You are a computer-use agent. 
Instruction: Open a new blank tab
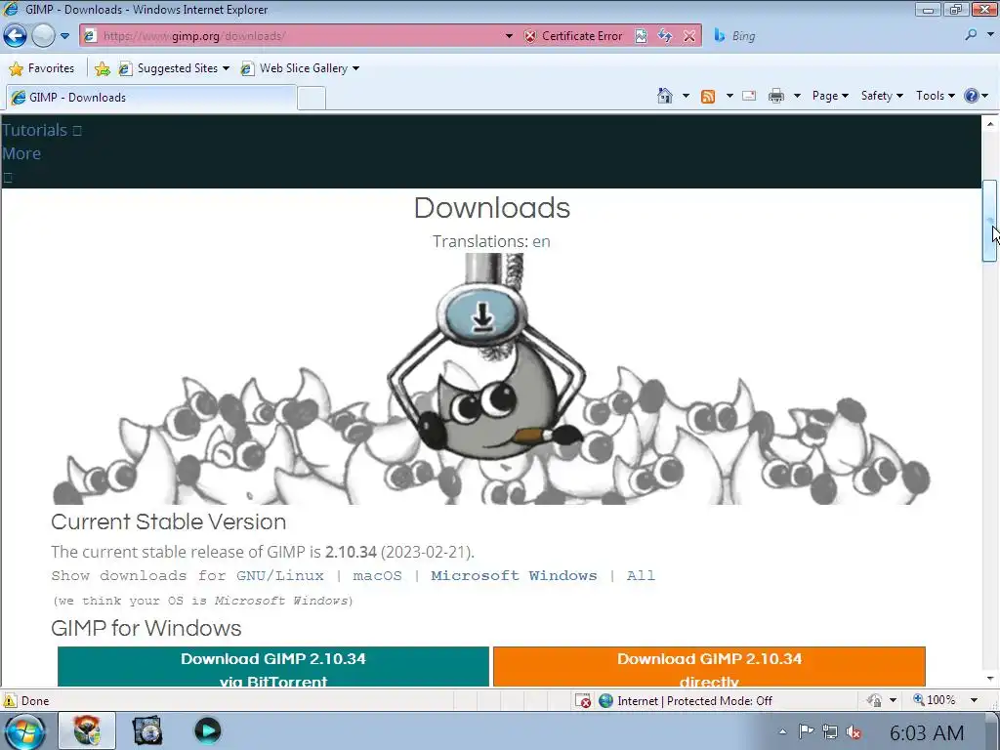coord(312,99)
